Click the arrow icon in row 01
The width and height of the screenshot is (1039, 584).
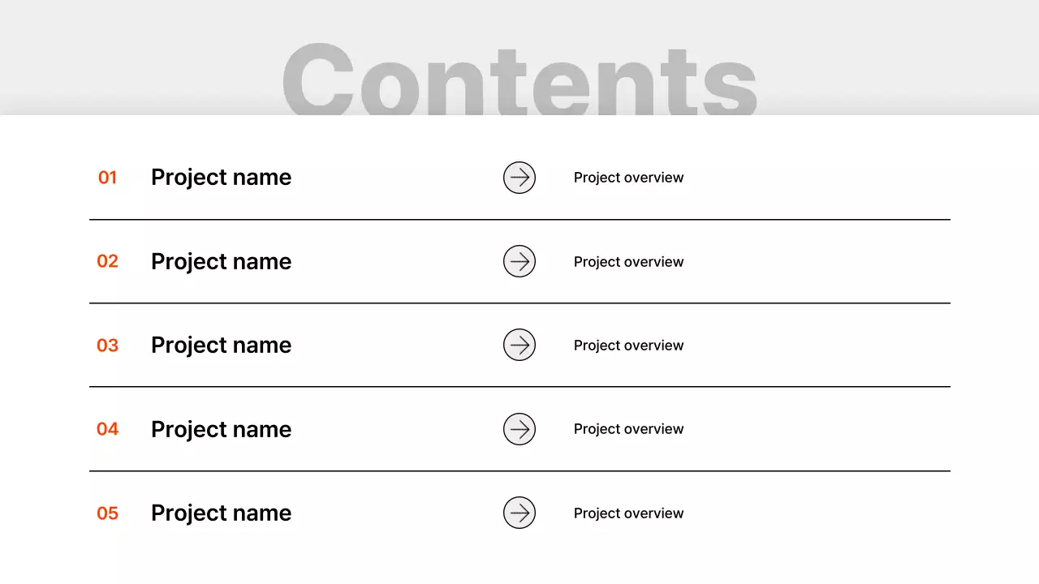click(519, 178)
